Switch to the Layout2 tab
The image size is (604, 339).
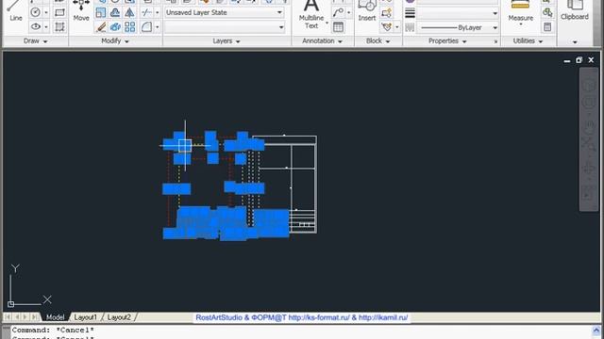(119, 317)
